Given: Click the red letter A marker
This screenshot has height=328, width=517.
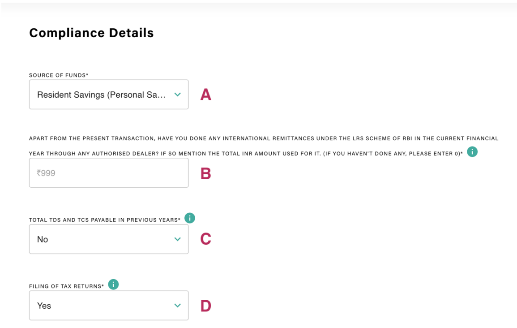Looking at the screenshot, I should 206,95.
